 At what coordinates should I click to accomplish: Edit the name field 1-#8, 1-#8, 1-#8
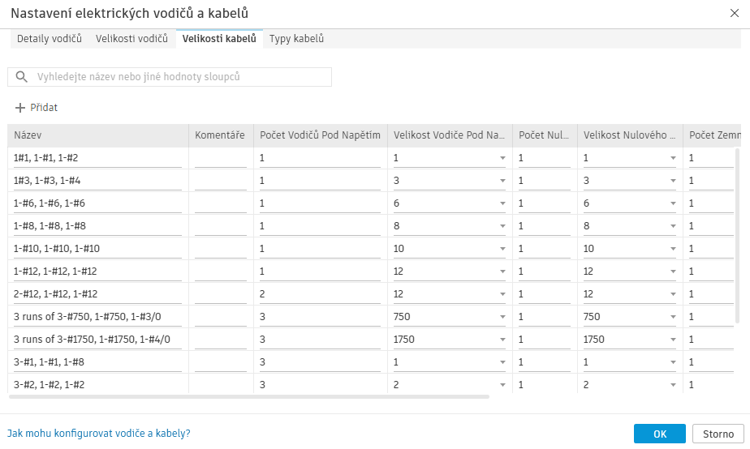pos(97,226)
